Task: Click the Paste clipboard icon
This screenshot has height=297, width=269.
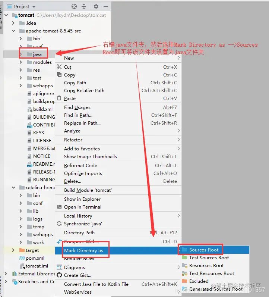Action: tap(59, 98)
